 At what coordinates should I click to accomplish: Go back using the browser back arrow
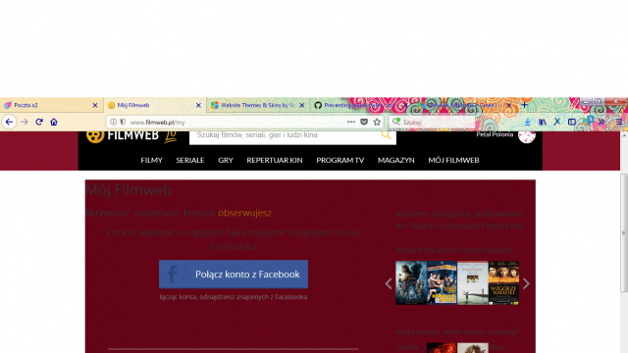(x=9, y=122)
